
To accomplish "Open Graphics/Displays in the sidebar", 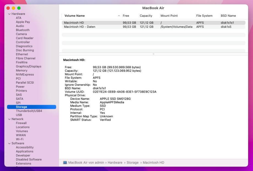I will click(28, 66).
